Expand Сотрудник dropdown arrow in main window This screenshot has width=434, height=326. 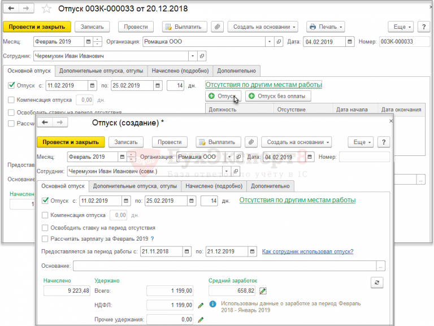(x=193, y=56)
